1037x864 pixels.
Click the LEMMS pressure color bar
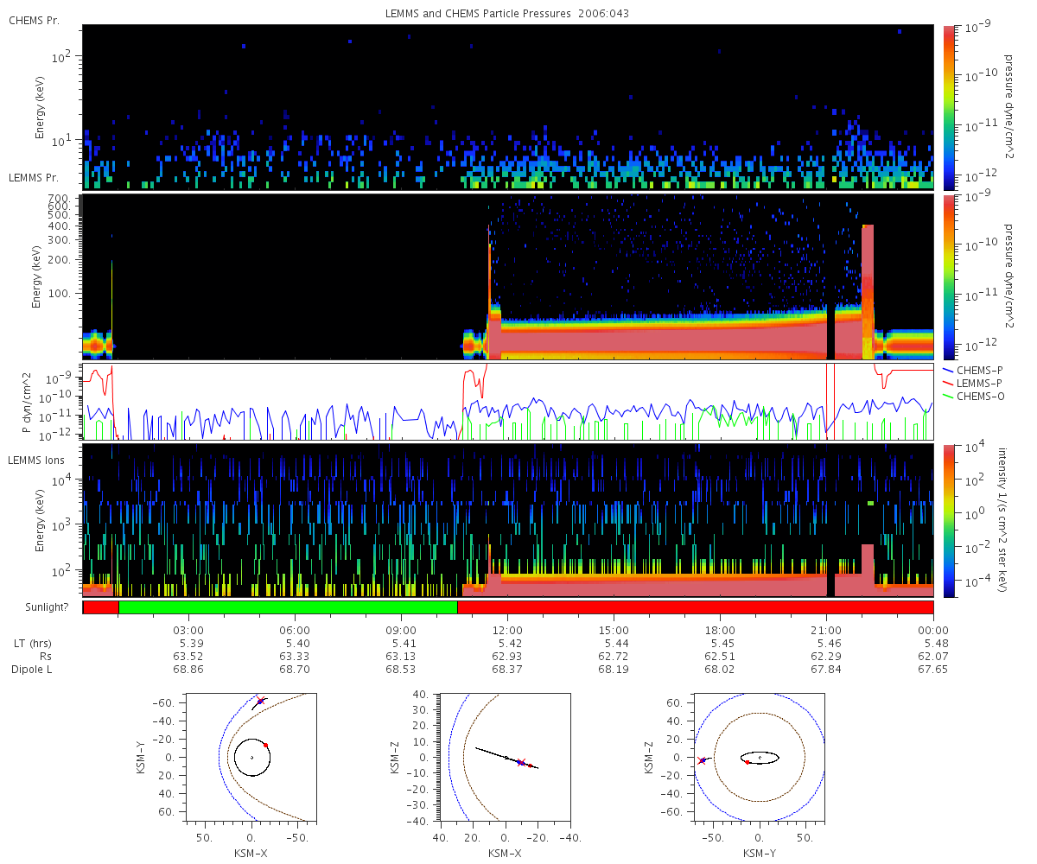coord(949,276)
